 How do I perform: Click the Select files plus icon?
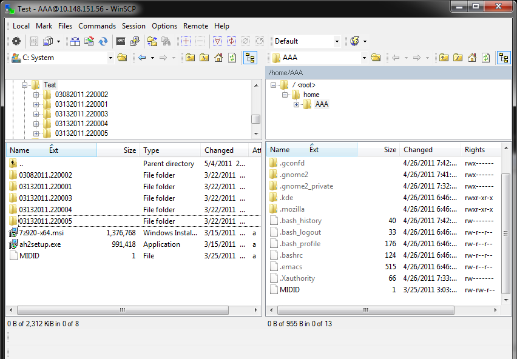tap(186, 41)
